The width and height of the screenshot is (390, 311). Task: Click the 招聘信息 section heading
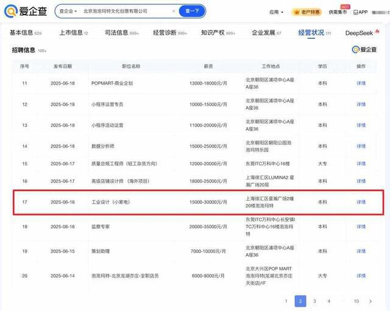tap(23, 50)
